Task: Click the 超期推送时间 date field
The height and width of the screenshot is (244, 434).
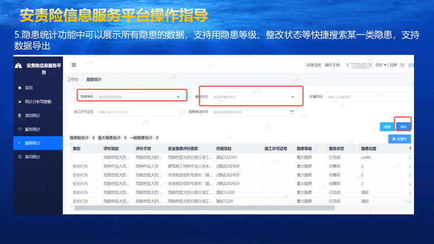Action: click(253, 112)
